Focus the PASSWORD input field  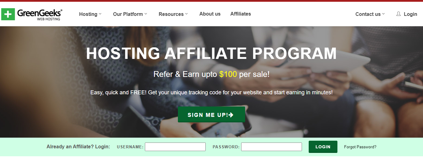pyautogui.click(x=271, y=147)
